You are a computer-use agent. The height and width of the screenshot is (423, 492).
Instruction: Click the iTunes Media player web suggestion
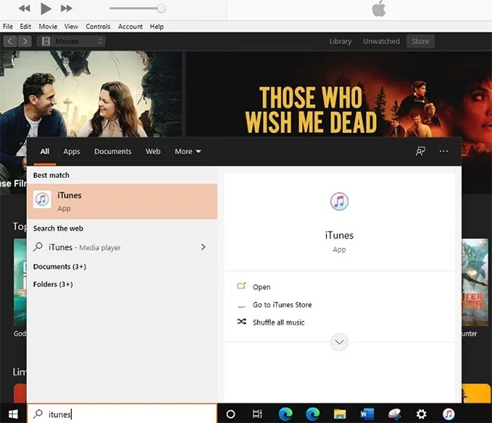[x=84, y=247]
